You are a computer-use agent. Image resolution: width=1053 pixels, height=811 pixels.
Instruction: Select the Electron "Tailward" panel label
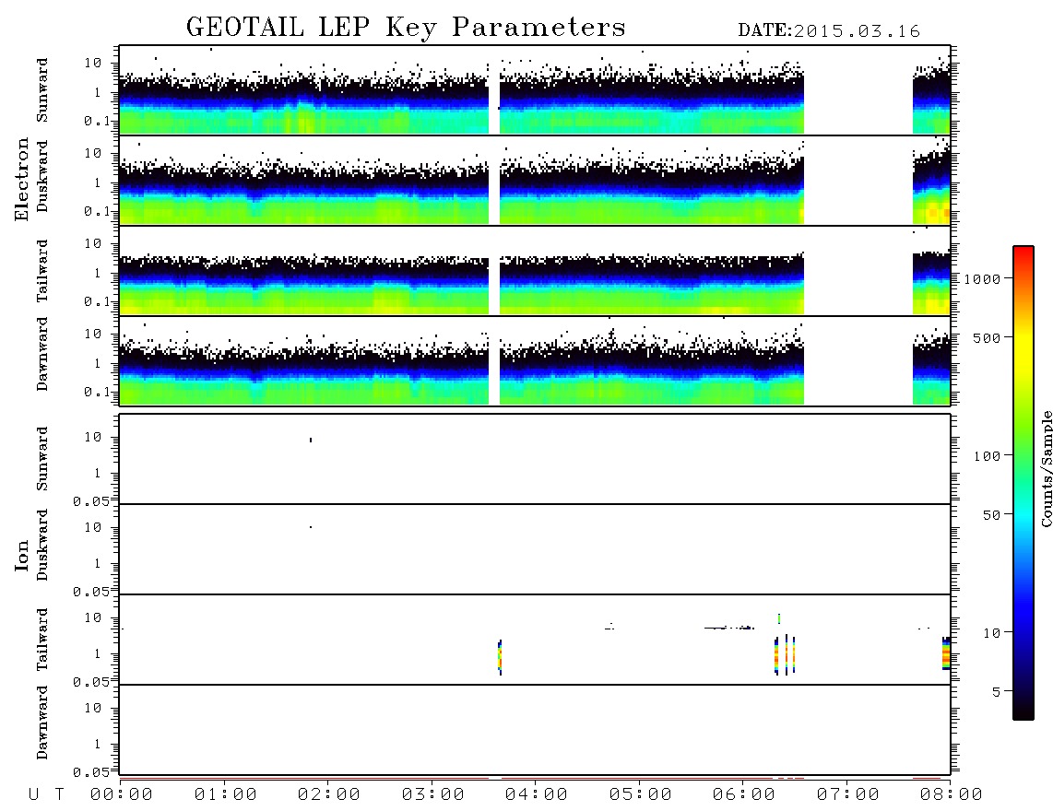pyautogui.click(x=42, y=271)
